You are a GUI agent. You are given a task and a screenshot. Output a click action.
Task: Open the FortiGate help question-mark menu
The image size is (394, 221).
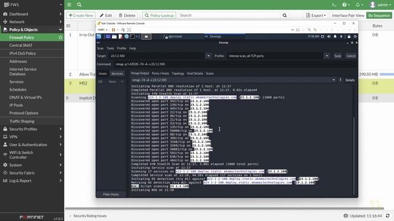(x=345, y=4)
